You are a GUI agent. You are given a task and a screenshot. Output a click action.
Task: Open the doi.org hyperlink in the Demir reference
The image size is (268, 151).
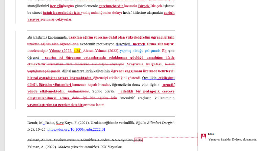click(x=76, y=129)
